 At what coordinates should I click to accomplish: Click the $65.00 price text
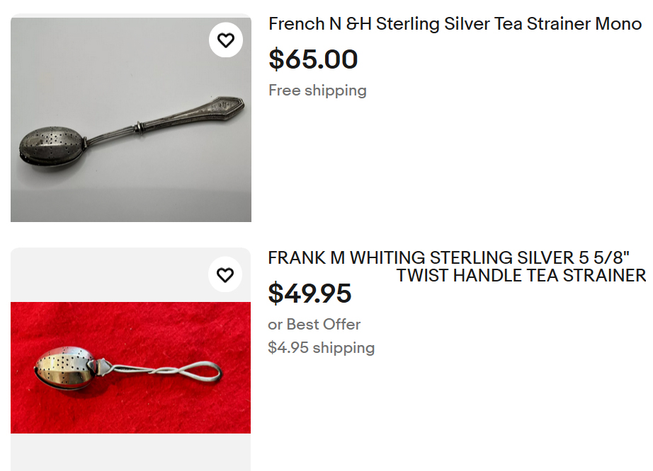point(314,59)
